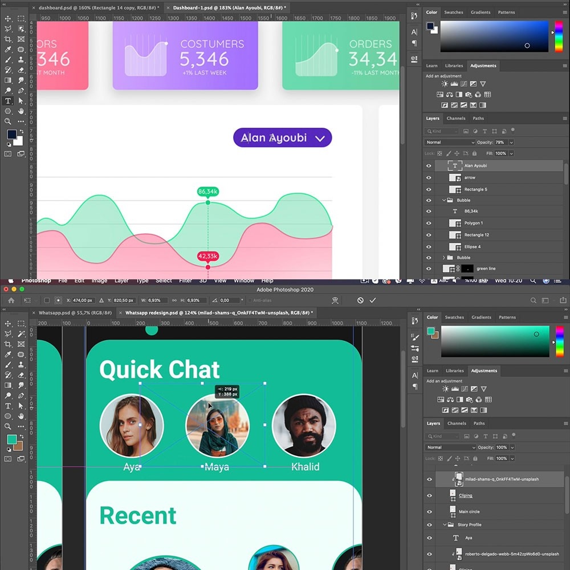The height and width of the screenshot is (570, 570).
Task: Open the Window menu in menu bar
Action: (243, 280)
